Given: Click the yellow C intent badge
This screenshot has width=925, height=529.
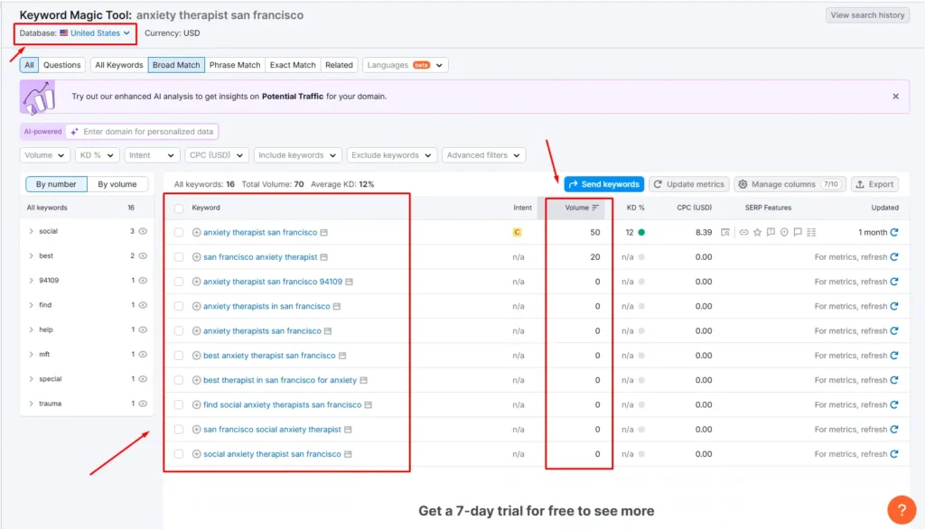Looking at the screenshot, I should pos(517,232).
